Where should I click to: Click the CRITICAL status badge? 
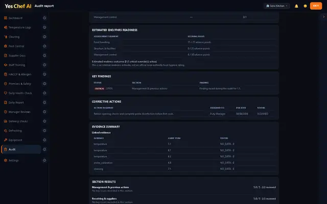point(99,88)
